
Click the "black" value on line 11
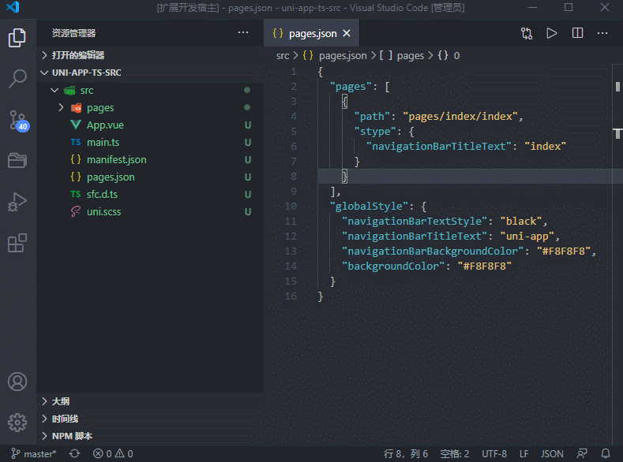coord(521,222)
